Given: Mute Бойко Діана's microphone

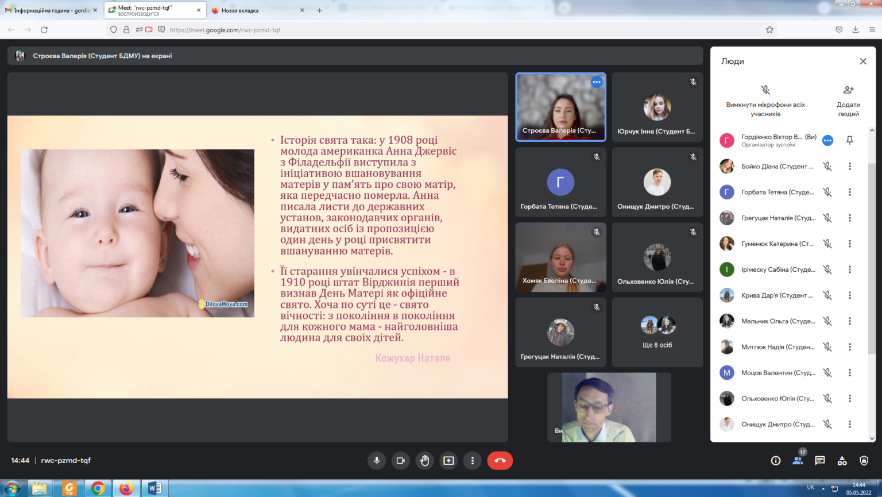Looking at the screenshot, I should [x=827, y=166].
